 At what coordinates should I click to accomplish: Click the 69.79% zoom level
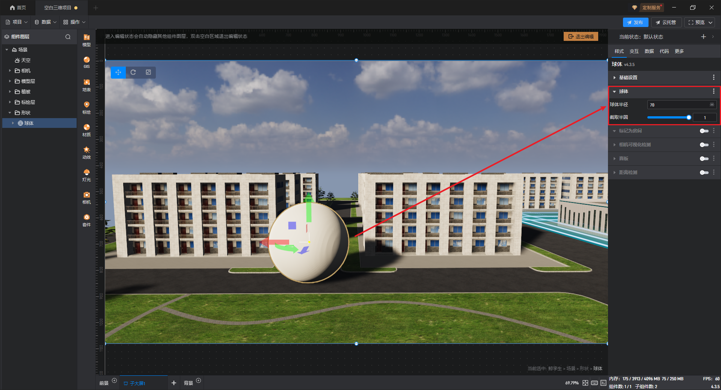coord(572,383)
